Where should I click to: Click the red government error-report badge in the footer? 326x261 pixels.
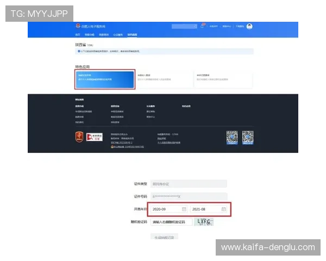(95, 137)
